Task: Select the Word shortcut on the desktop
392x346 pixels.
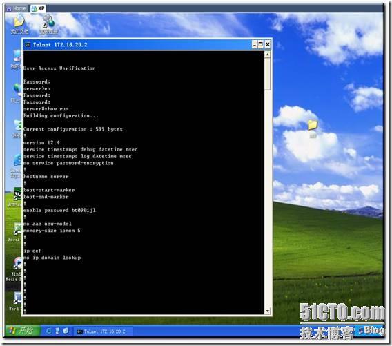Action: point(15,302)
